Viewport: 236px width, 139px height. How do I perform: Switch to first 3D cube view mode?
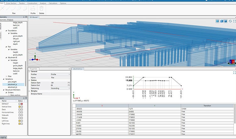[217, 21]
